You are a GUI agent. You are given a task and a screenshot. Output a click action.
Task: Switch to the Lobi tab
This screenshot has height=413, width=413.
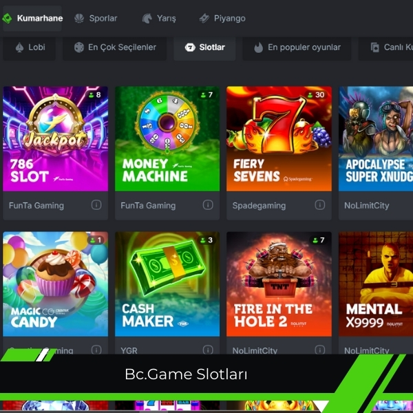[x=29, y=47]
